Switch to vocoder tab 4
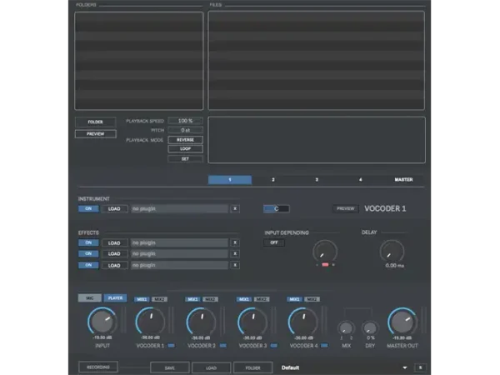Screen dimensions: 500x375 [x=360, y=180]
